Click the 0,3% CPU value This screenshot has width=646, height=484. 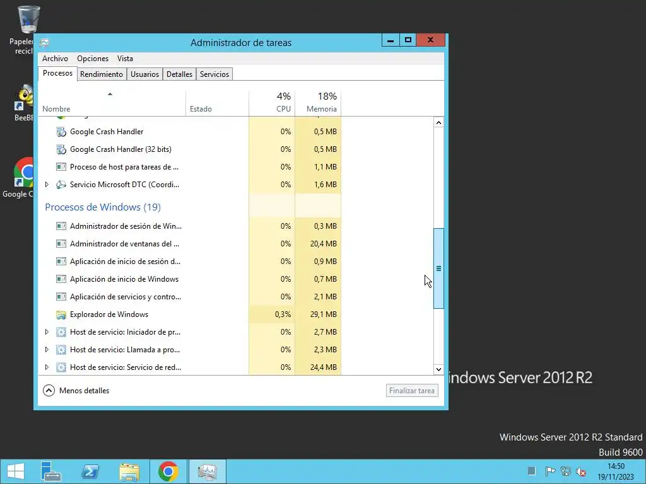pyautogui.click(x=283, y=314)
